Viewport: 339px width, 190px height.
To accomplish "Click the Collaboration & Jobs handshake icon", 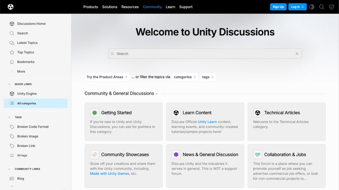I will click(x=258, y=154).
